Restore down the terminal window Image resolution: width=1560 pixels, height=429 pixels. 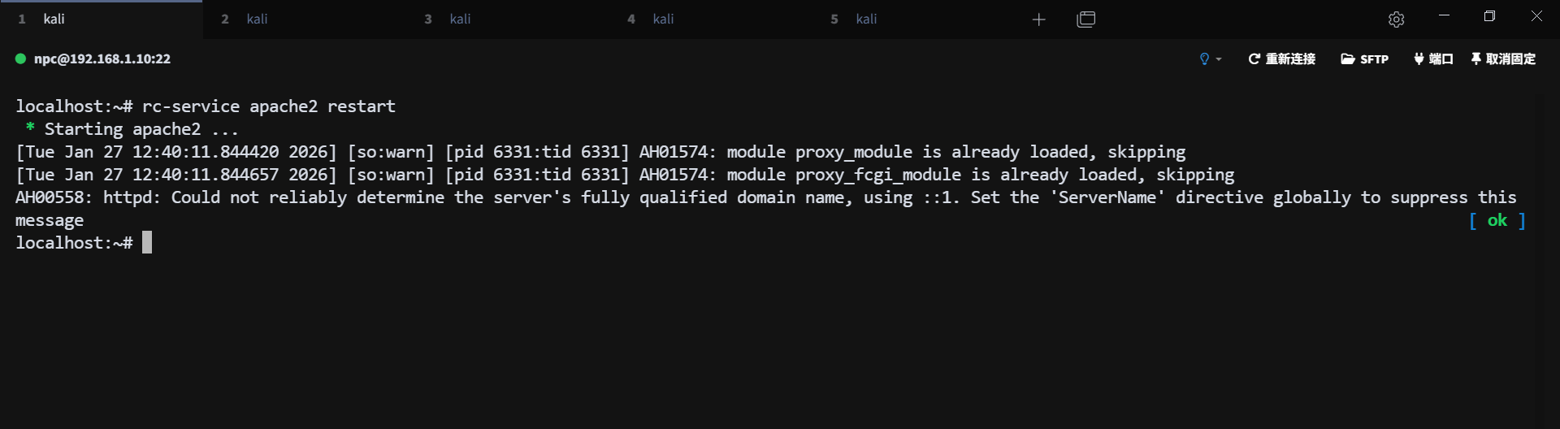1489,16
